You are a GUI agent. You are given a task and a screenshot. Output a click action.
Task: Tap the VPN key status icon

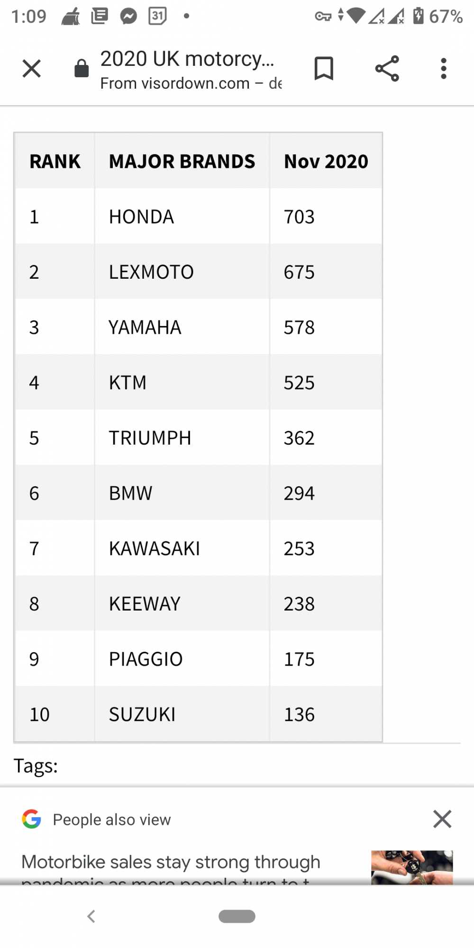323,17
